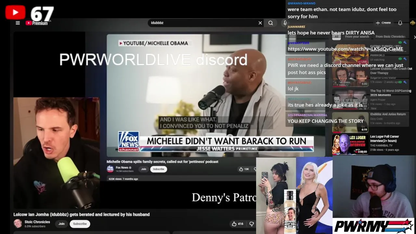Open the iDubbbz And Anisa Return thumbnail
The width and height of the screenshot is (416, 234).
350,122
